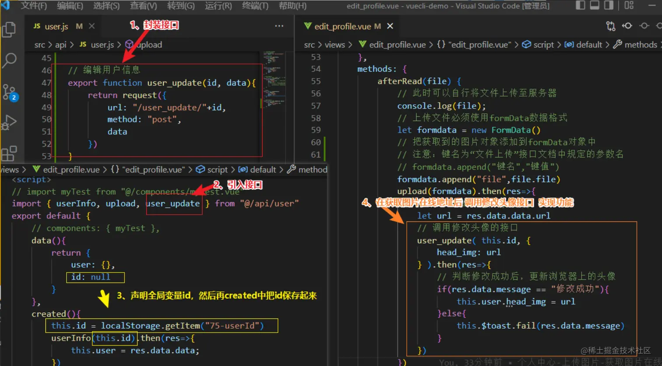Expand 'methods' wrench breadcrumb in right editor
662x366 pixels.
[x=635, y=45]
